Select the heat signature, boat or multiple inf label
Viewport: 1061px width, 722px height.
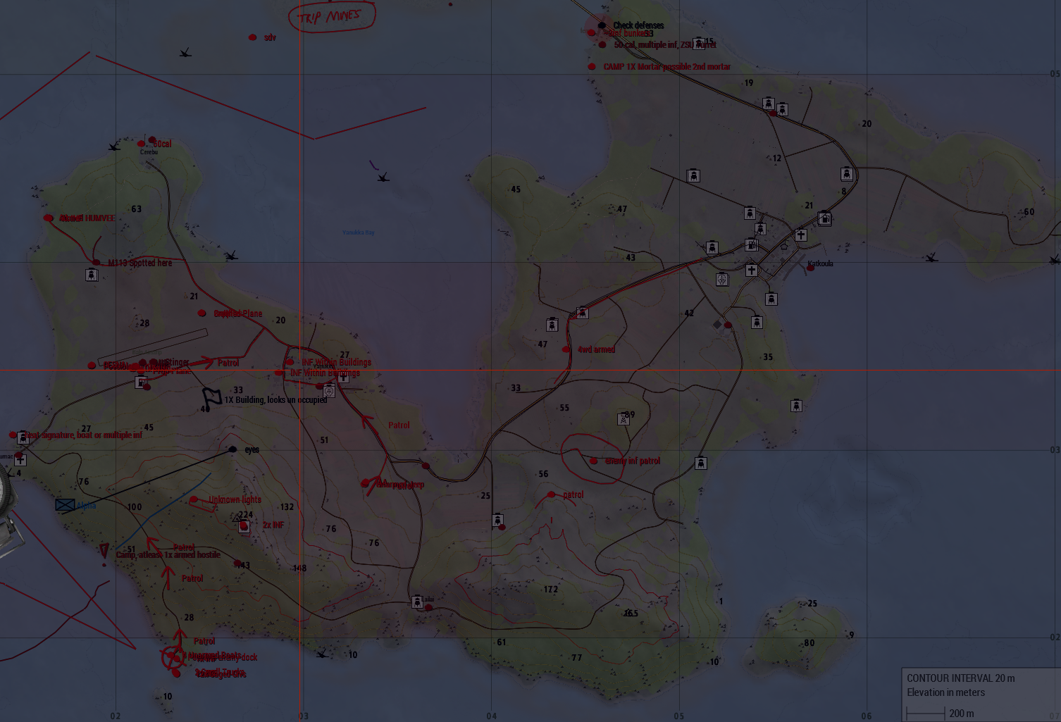coord(83,435)
